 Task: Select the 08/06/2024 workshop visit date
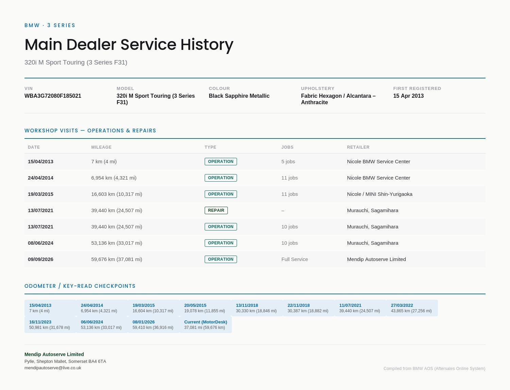click(40, 243)
